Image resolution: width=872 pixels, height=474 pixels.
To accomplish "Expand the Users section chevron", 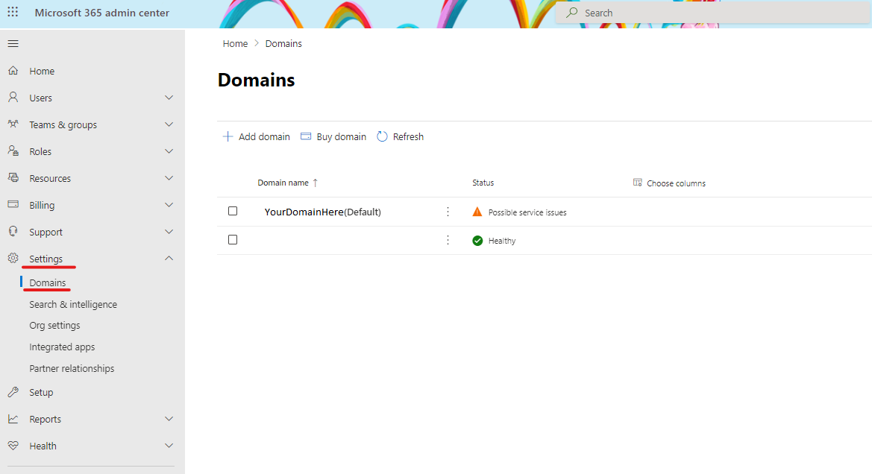I will [169, 98].
